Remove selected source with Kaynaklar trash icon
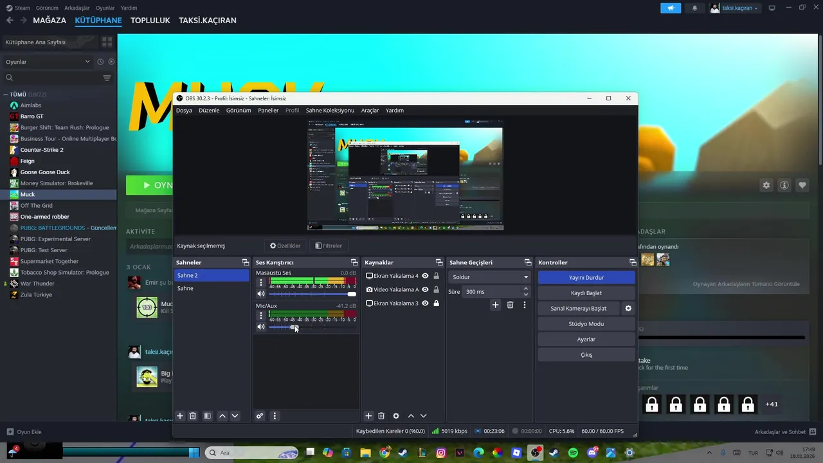 pyautogui.click(x=381, y=416)
